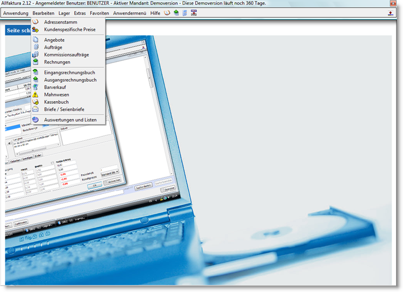This screenshot has height=292, width=403.
Task: Select Adressenstamm from the menu
Action: (x=61, y=22)
